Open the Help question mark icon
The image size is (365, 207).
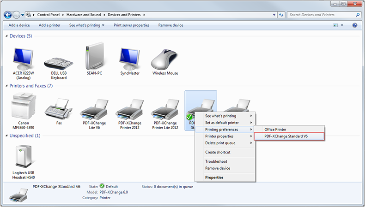tap(354, 25)
